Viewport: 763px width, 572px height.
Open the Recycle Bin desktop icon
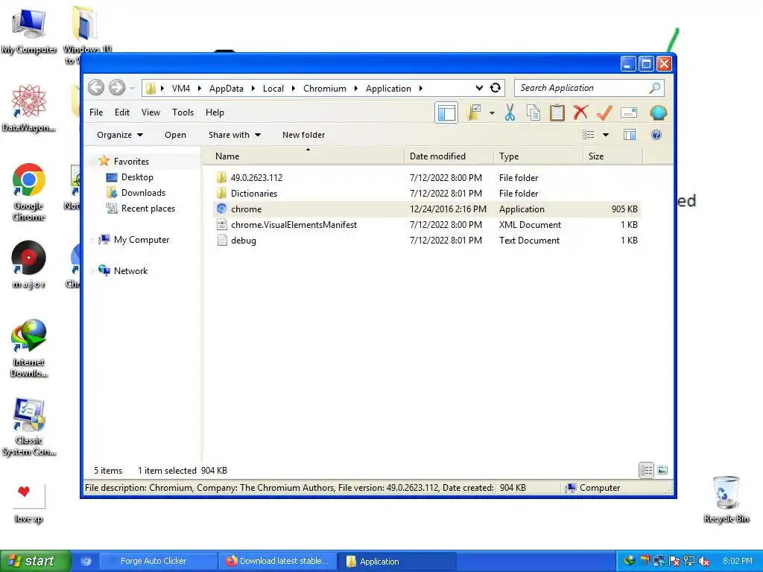pyautogui.click(x=726, y=500)
